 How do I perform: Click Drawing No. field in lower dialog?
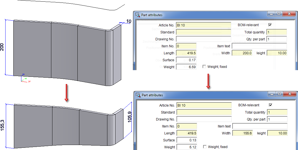[204, 119]
